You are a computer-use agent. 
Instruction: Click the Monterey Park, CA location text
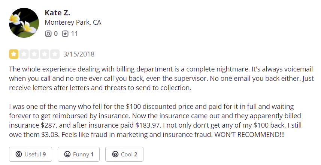[x=73, y=22]
